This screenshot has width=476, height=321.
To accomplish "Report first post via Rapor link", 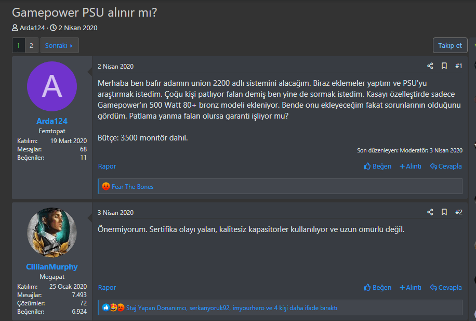I will coord(107,166).
